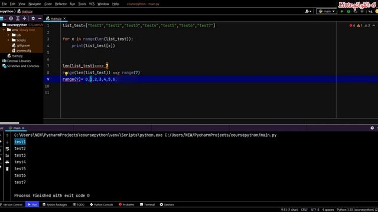The width and height of the screenshot is (378, 212).
Task: Open Project panel gear options
Action: [33, 18]
